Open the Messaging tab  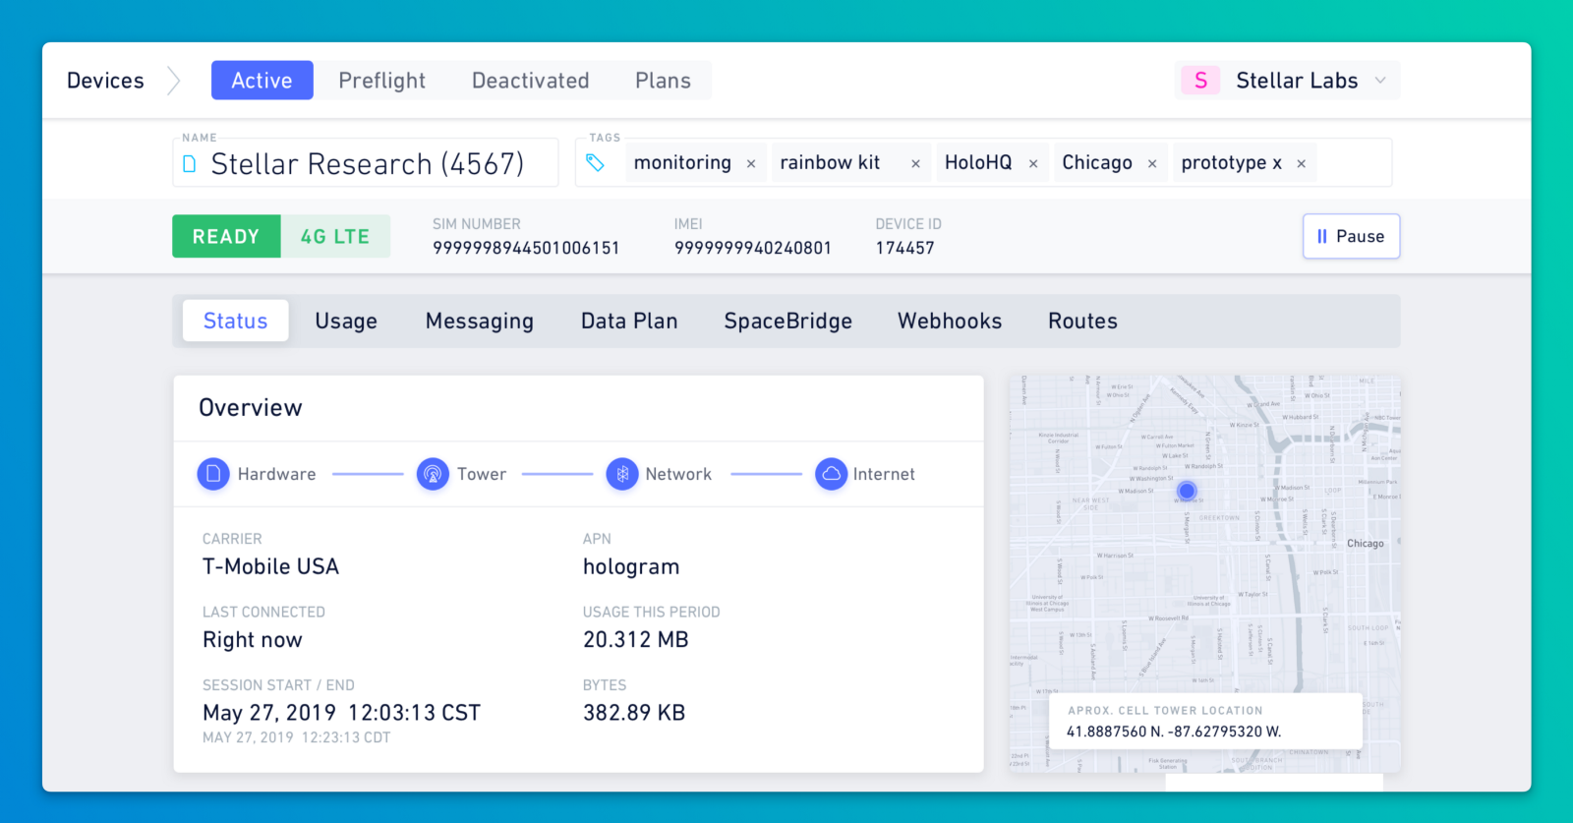coord(480,321)
